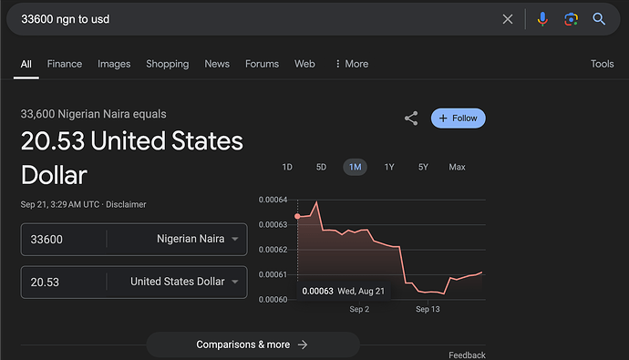Open the News tab
The image size is (629, 360).
tap(217, 64)
